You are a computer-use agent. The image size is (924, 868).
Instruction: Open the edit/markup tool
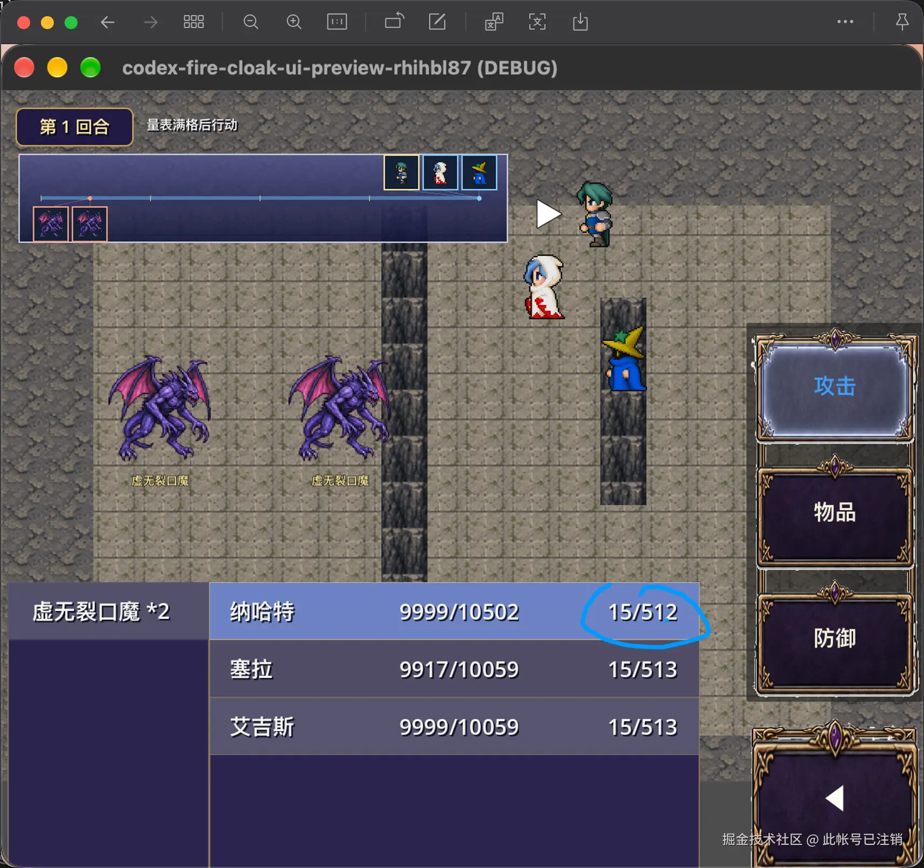tap(437, 22)
